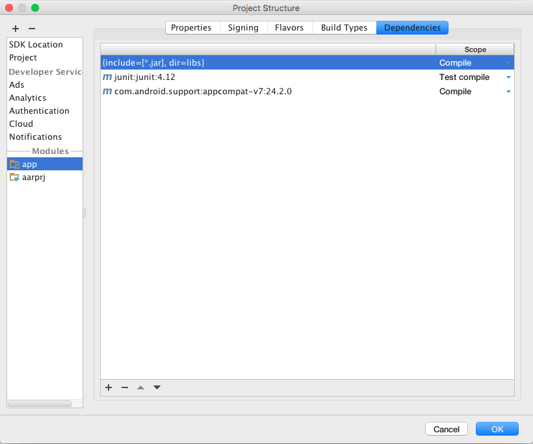The height and width of the screenshot is (444, 533).
Task: Click the Test compile scope text
Action: click(464, 77)
